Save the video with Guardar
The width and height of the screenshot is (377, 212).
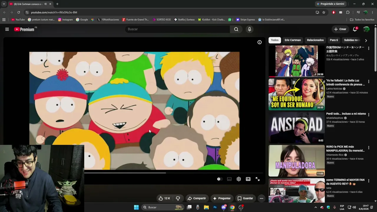click(x=245, y=198)
